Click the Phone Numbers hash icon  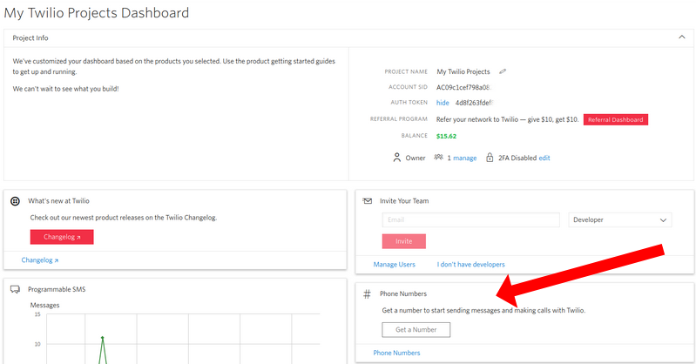pyautogui.click(x=367, y=293)
